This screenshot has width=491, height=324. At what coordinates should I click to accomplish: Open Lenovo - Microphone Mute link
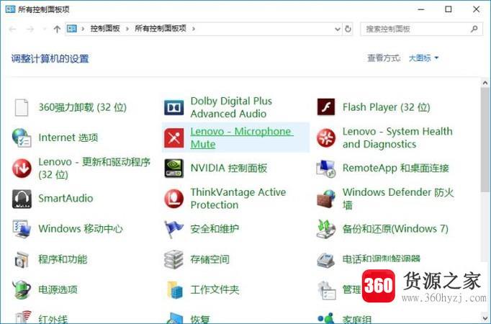(x=242, y=138)
